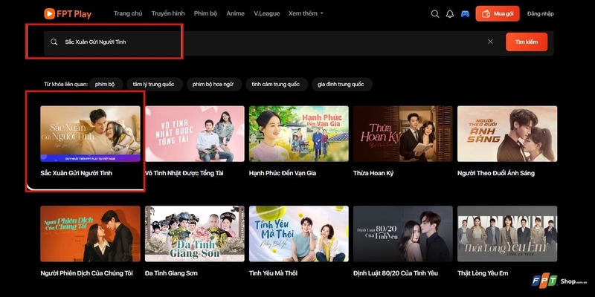The image size is (595, 297).
Task: Select keyword chip tâm lý trung quốc
Action: (x=154, y=84)
